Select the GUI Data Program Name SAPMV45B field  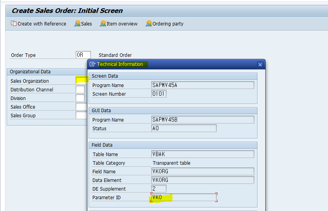[203, 120]
